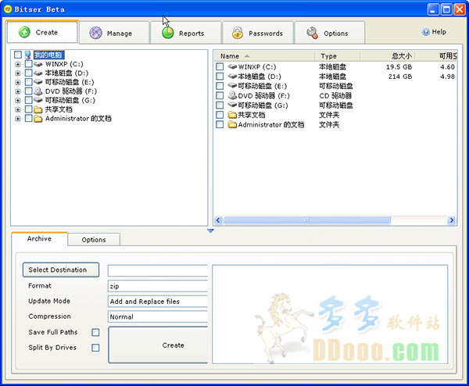Click horizontal scrollbar thumb in file list
The width and height of the screenshot is (469, 386).
click(307, 220)
